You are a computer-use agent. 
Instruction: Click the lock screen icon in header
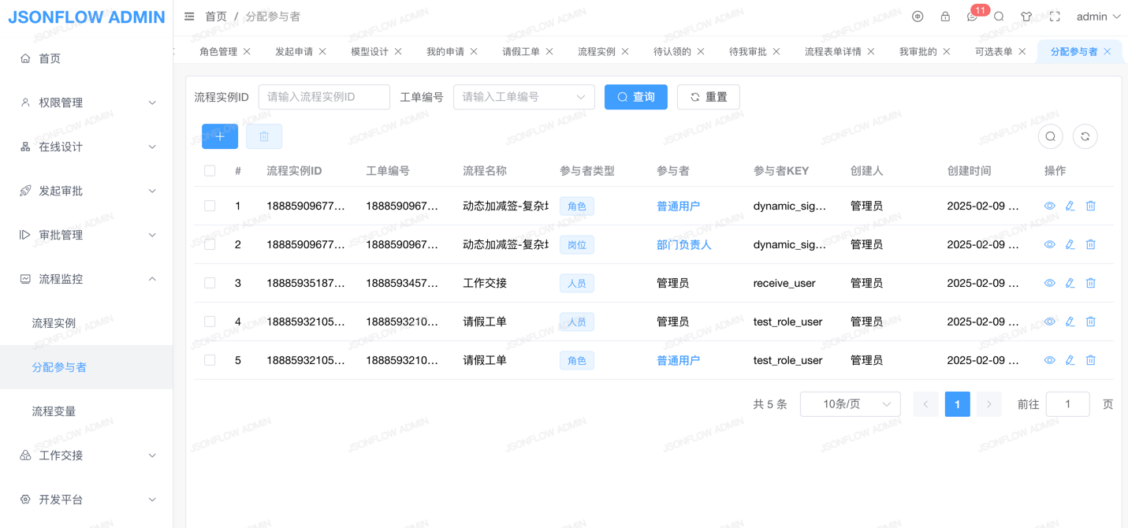pos(945,17)
